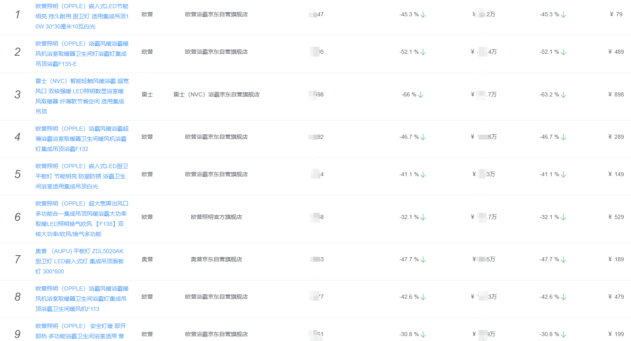The image size is (631, 341).
Task: Click the -47.7 % arrow nearest the ¥ 189 price
Action: coord(563,260)
